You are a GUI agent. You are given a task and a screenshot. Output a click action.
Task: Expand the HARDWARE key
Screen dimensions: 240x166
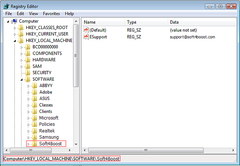pos(21,60)
